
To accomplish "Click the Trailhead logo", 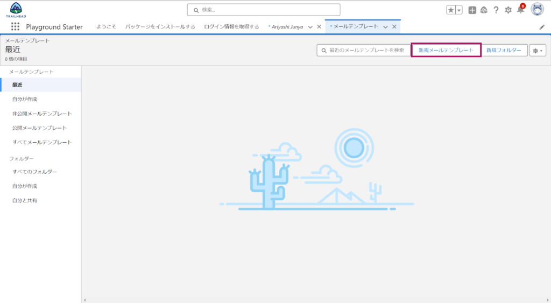I will pyautogui.click(x=16, y=10).
